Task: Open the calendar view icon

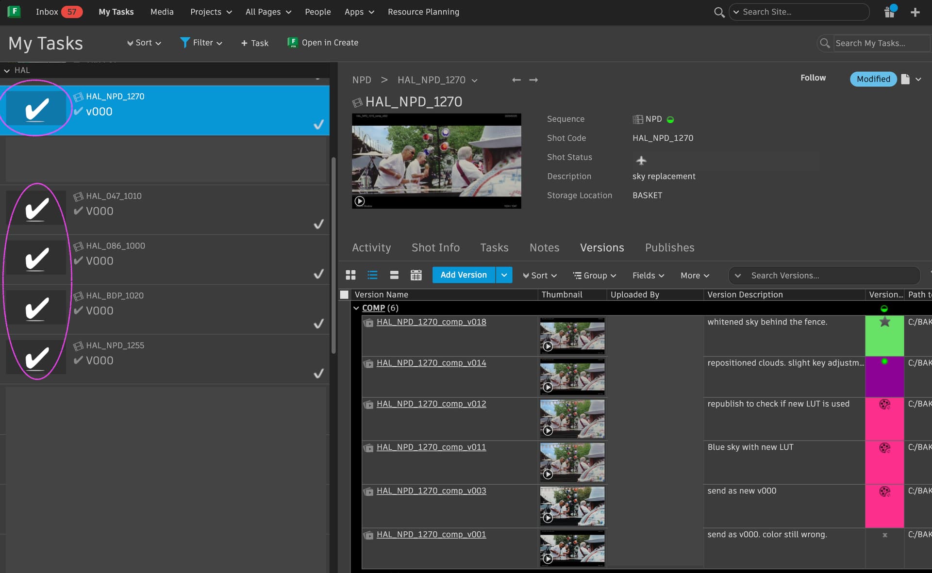Action: (416, 275)
